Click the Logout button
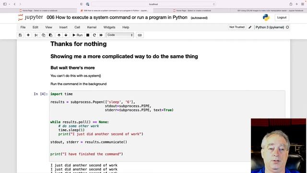Viewport: 307px width, 173px height. pyautogui.click(x=282, y=17)
